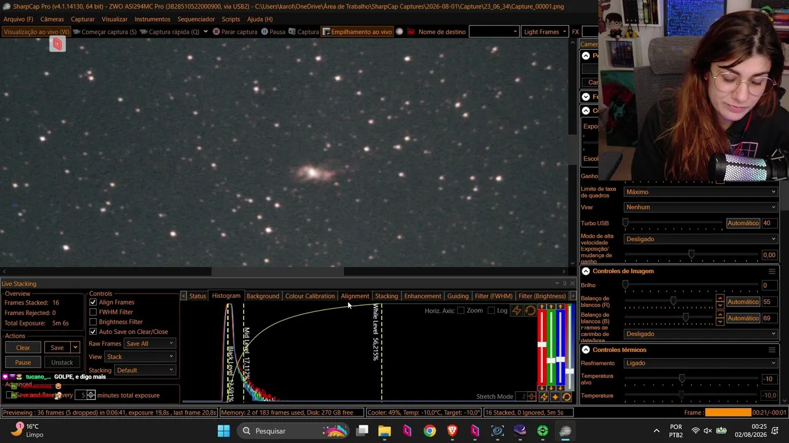
Task: Click the lightning auto-stretch icon beside Log
Action: [517, 311]
